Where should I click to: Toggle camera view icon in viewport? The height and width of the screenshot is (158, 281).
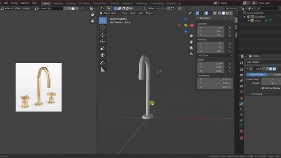point(191,48)
